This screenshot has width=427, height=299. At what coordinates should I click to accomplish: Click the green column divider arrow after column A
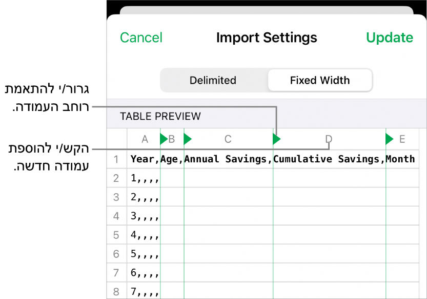(163, 139)
